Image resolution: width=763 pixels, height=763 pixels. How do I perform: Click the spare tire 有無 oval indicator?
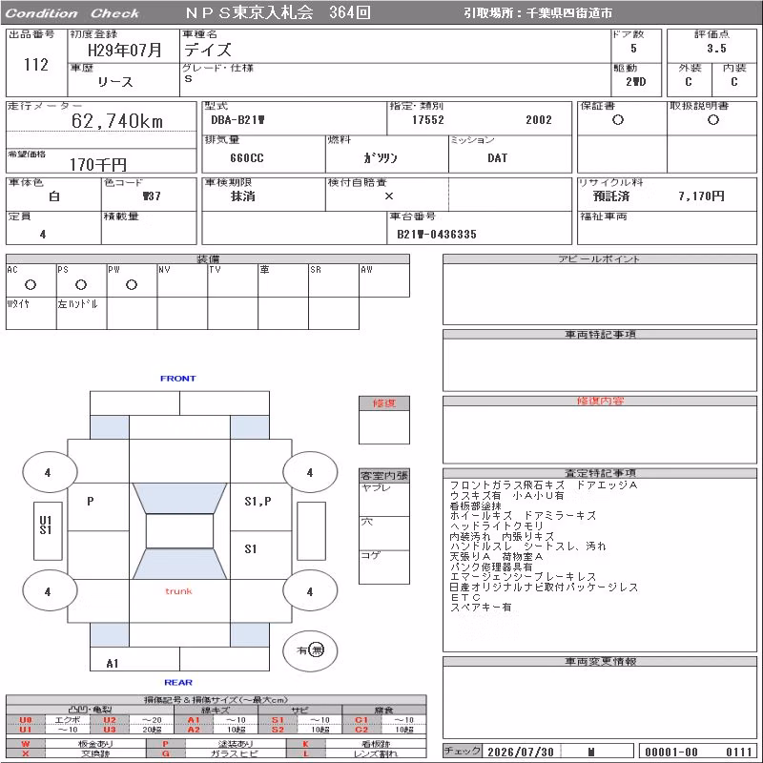pos(310,650)
